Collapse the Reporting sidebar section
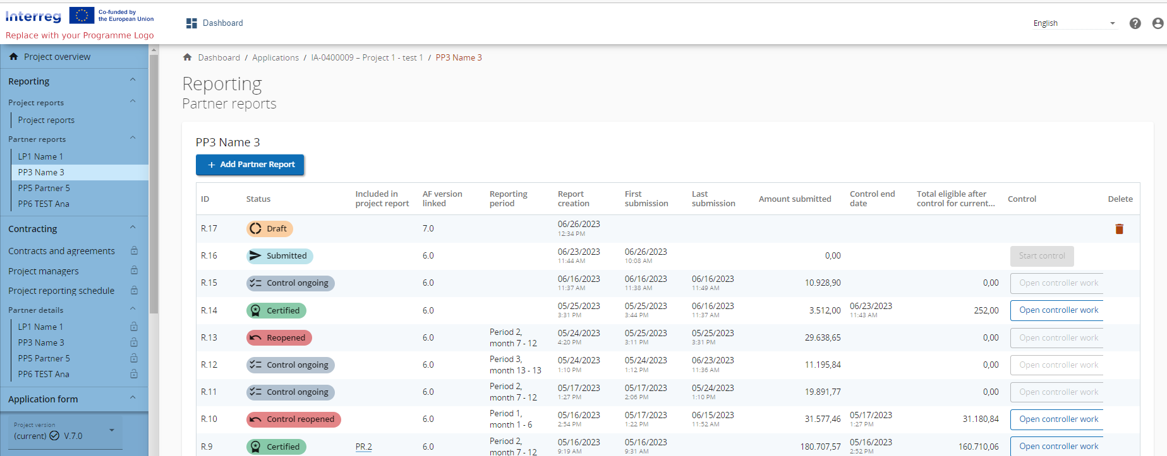This screenshot has width=1167, height=456. pos(133,80)
